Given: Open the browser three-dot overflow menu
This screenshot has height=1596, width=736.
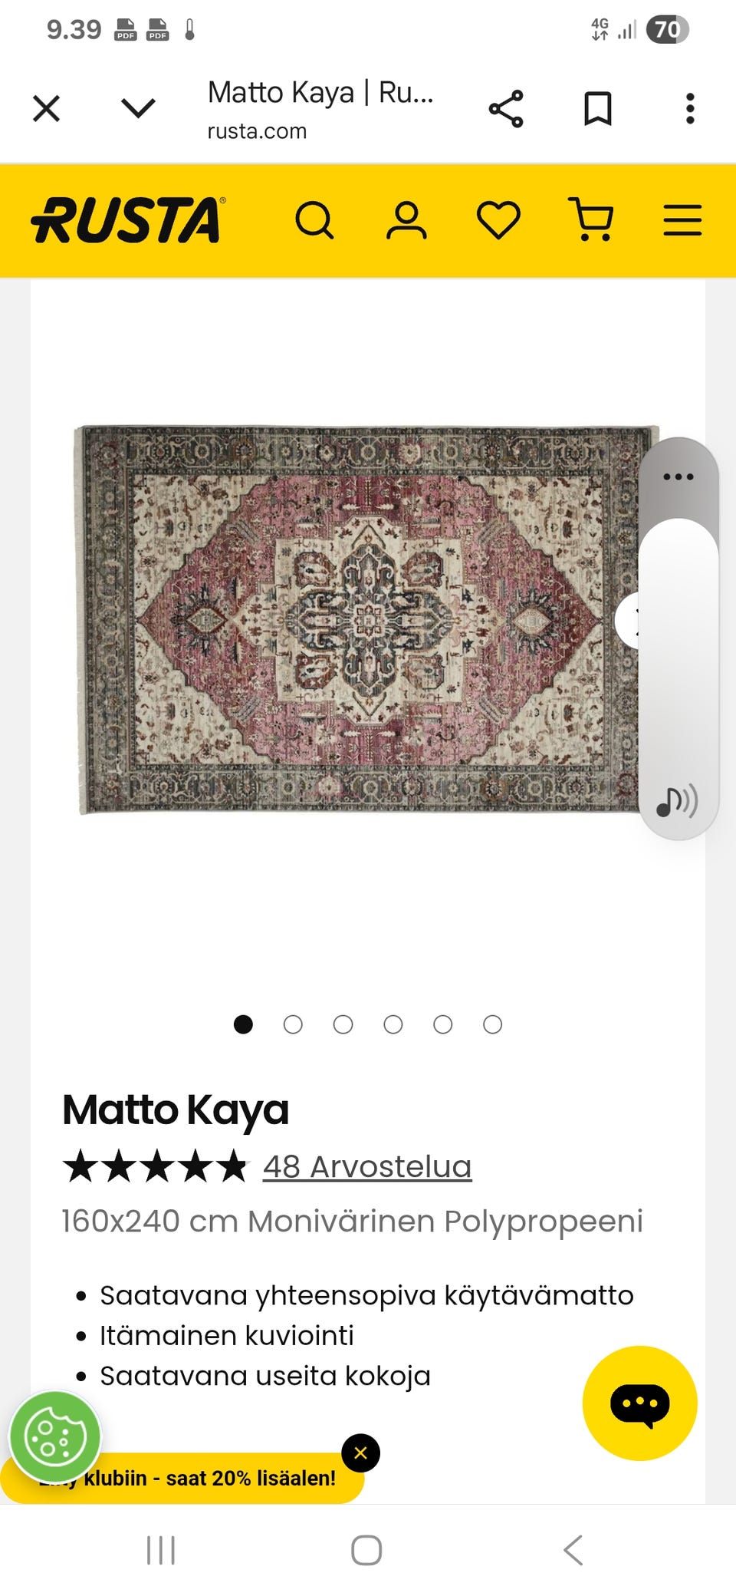Looking at the screenshot, I should [x=690, y=108].
